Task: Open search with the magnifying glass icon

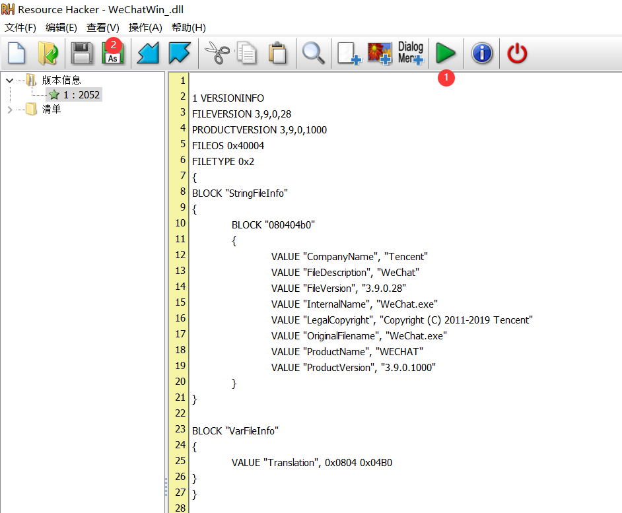Action: point(314,53)
